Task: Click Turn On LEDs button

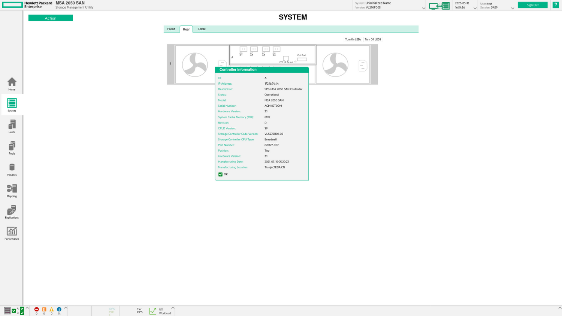Action: coord(353,39)
